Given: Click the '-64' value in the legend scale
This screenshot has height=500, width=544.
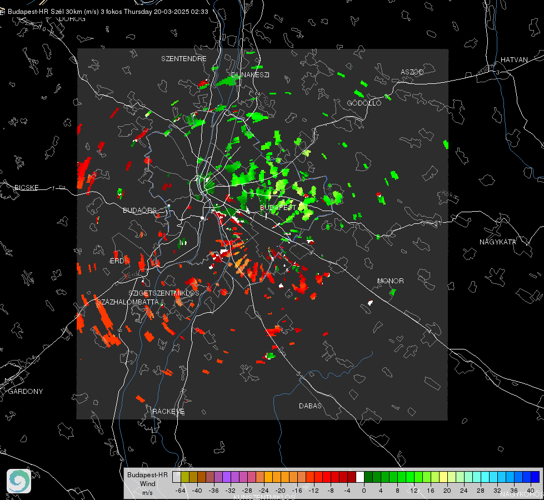Looking at the screenshot, I should (x=181, y=491).
